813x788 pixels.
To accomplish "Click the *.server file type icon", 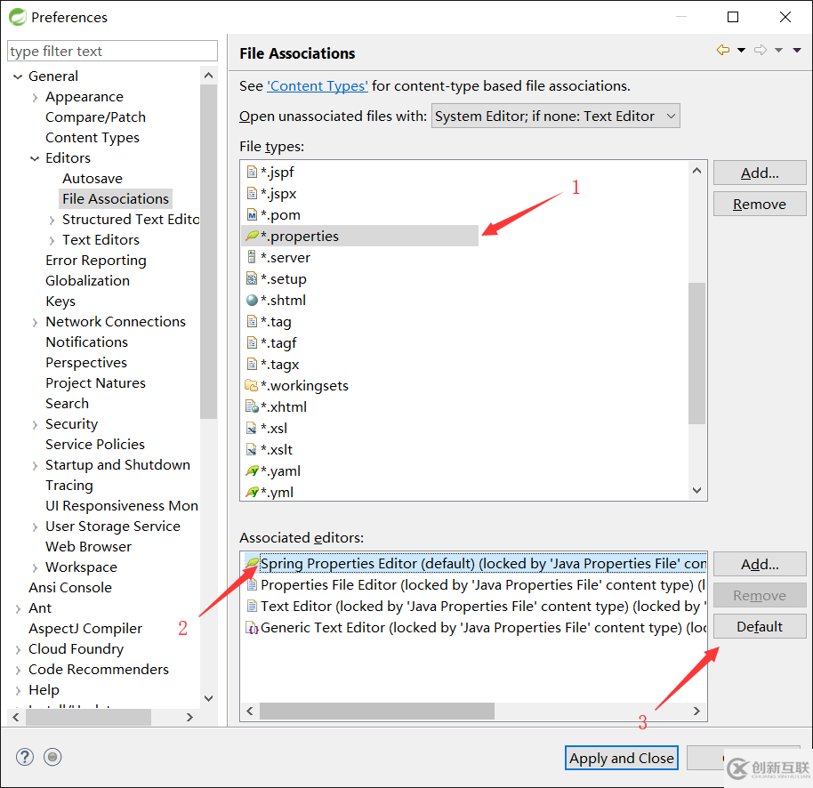I will pyautogui.click(x=252, y=257).
